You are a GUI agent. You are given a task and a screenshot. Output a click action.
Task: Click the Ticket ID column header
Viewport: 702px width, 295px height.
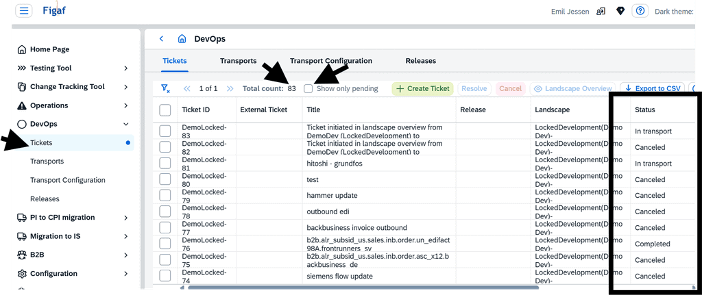click(195, 110)
